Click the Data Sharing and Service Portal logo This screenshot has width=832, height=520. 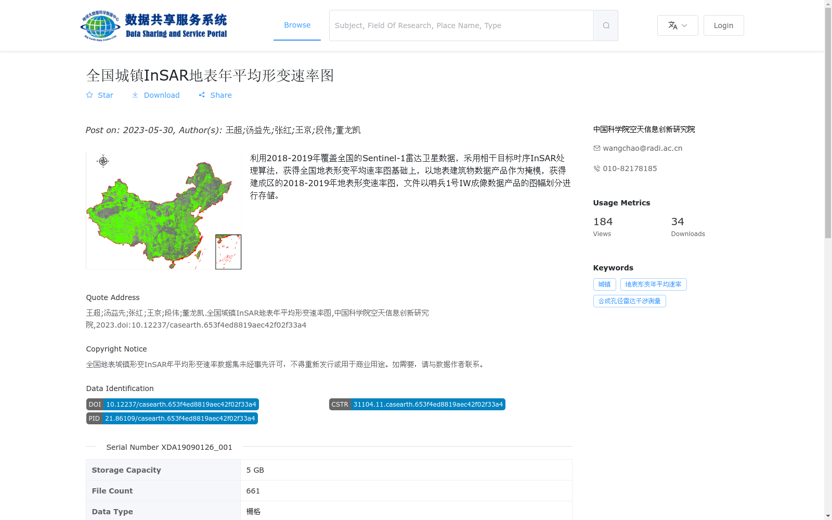[154, 25]
